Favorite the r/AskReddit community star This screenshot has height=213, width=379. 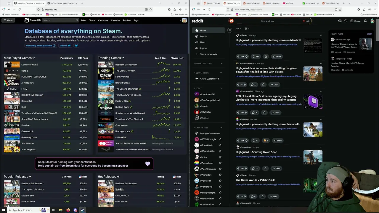[220, 181]
